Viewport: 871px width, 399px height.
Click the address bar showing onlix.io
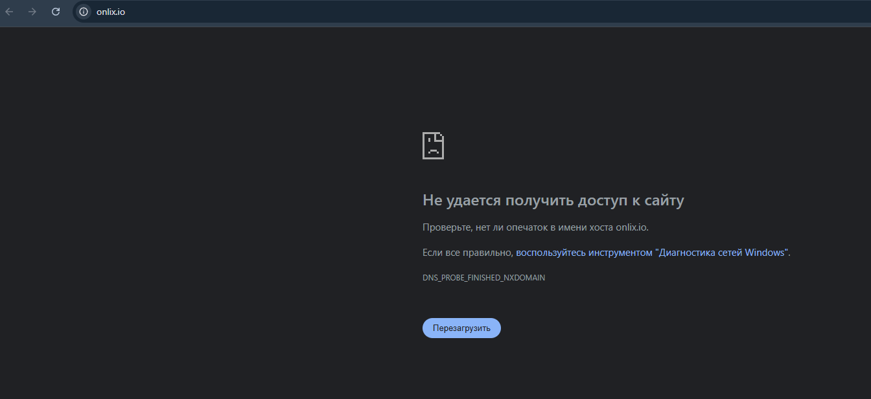[194, 11]
